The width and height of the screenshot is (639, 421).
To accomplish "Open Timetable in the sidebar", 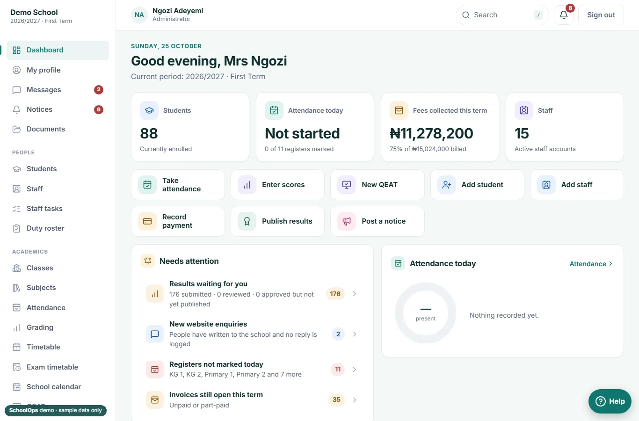I will tap(58, 347).
